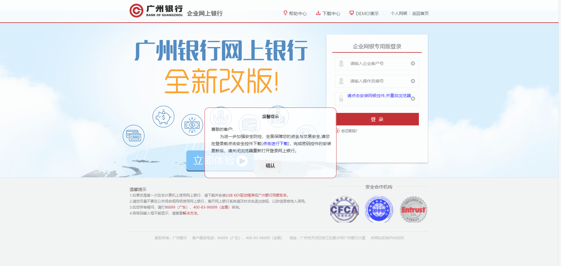
Task: Clear the 操作员编号 field with its X icon
Action: click(x=413, y=81)
